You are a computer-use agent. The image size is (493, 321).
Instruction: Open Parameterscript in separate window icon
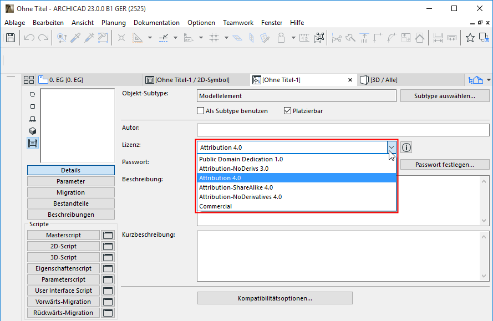108,279
